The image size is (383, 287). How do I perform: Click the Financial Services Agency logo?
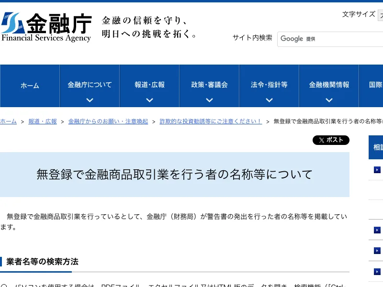pos(46,27)
